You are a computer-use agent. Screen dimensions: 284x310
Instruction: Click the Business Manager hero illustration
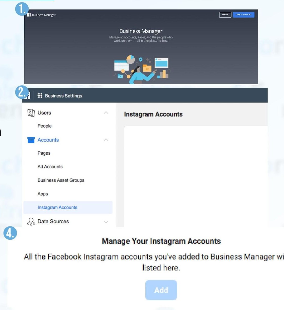click(x=141, y=70)
